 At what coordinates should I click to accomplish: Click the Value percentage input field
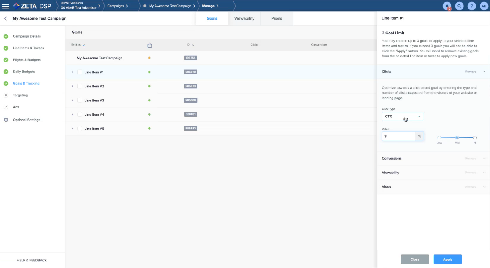[x=398, y=137]
